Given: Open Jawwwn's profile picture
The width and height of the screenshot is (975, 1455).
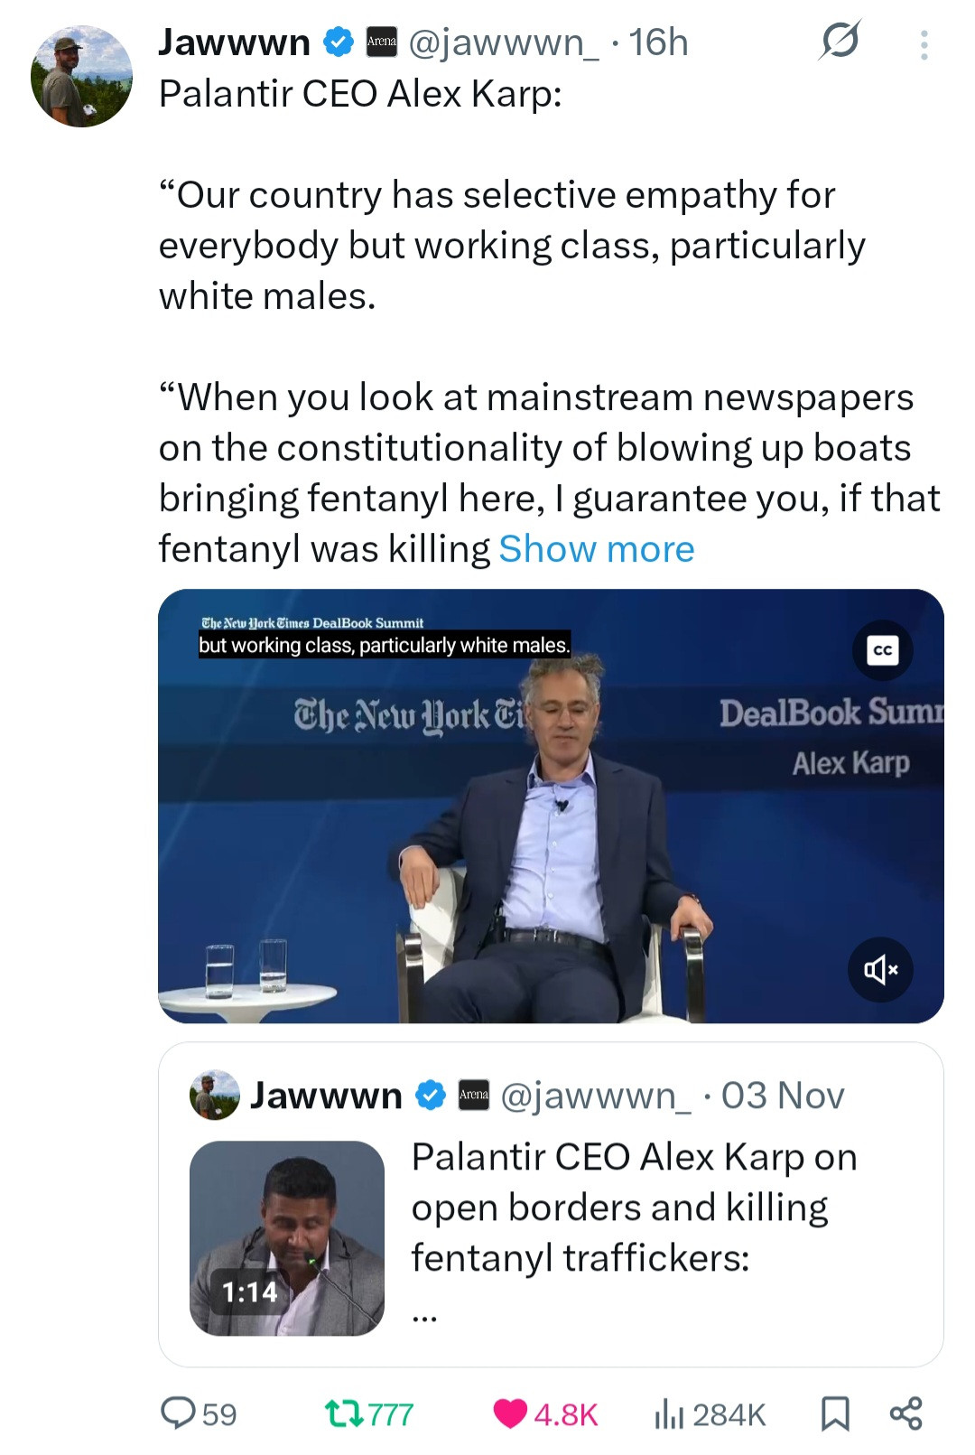Looking at the screenshot, I should [81, 77].
